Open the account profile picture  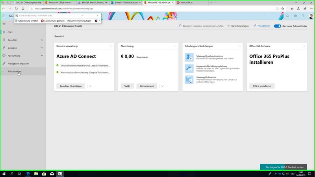click(x=311, y=16)
